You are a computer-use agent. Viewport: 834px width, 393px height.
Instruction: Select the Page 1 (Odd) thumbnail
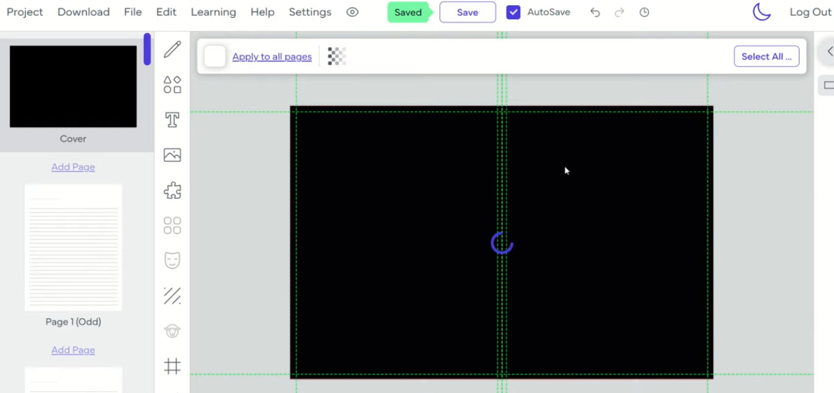tap(73, 248)
